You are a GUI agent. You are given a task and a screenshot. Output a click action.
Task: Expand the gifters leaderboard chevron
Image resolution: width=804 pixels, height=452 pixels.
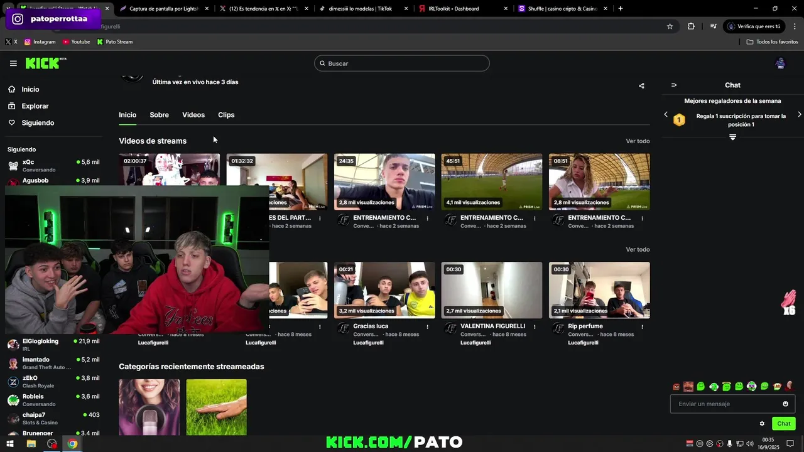tap(732, 137)
